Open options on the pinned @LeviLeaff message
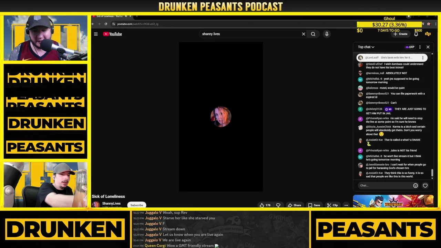This screenshot has height=248, width=441. point(423,58)
